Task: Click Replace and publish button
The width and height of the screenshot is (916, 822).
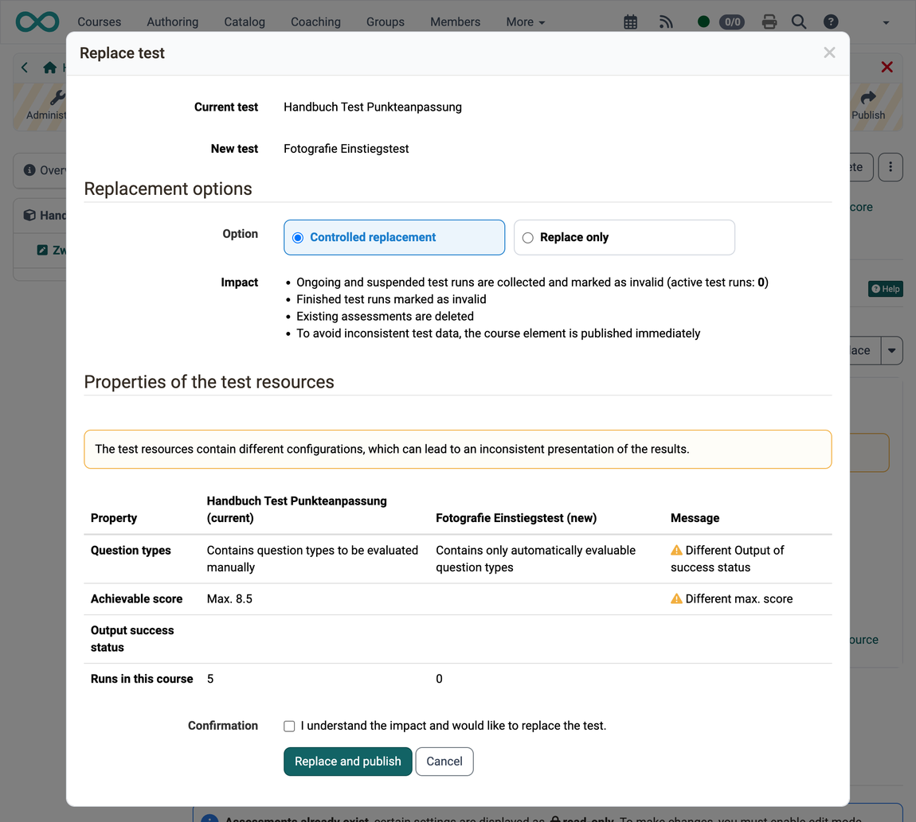Action: pyautogui.click(x=347, y=762)
